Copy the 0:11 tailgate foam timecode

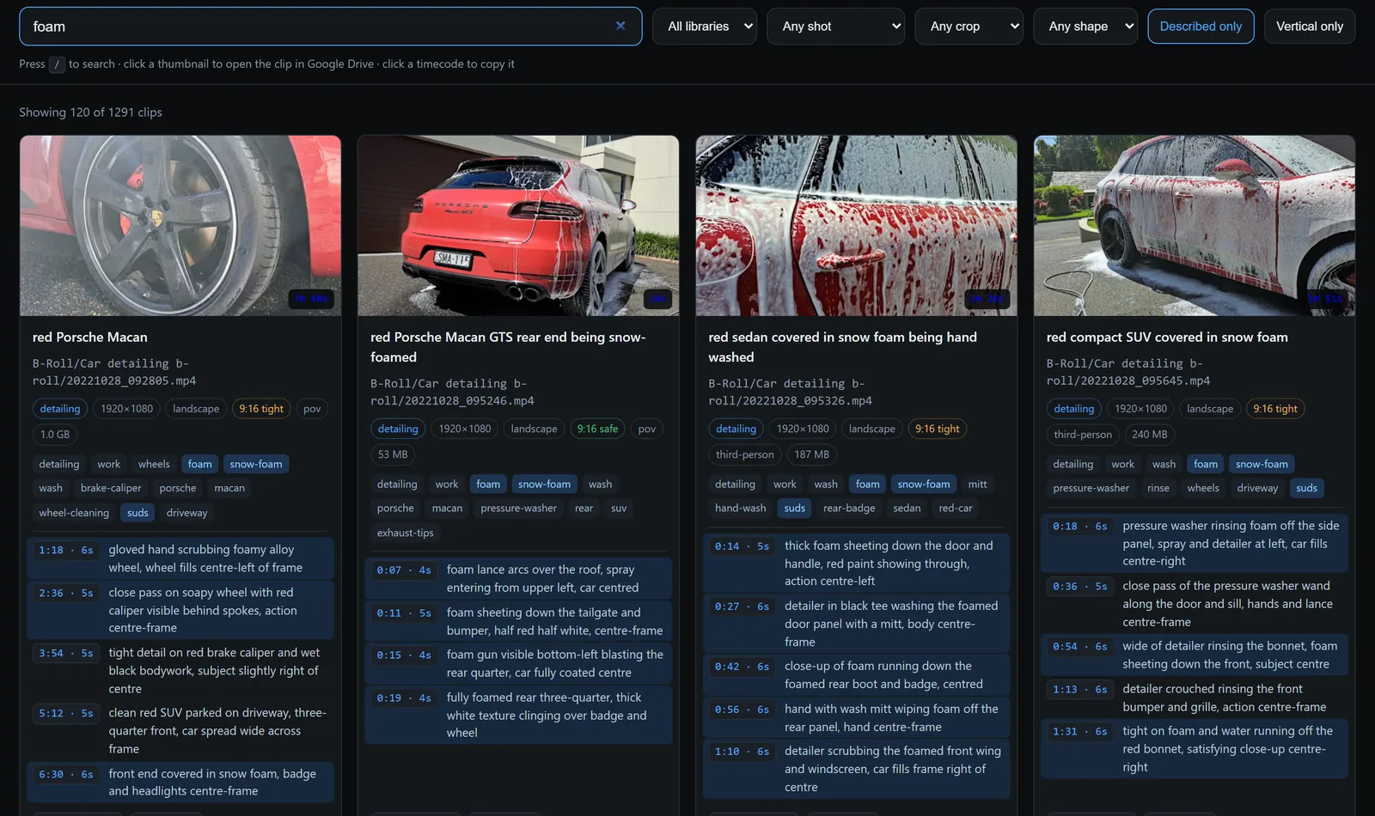pos(404,612)
